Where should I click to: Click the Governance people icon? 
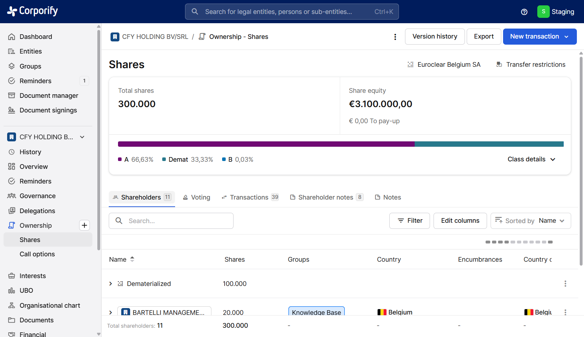coord(12,196)
